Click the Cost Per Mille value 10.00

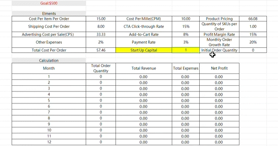coord(186,19)
